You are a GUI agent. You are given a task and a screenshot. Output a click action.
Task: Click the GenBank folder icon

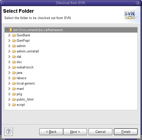tap(14, 35)
